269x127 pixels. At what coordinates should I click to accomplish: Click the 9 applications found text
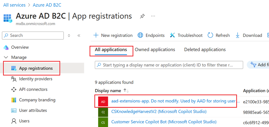(x=114, y=82)
